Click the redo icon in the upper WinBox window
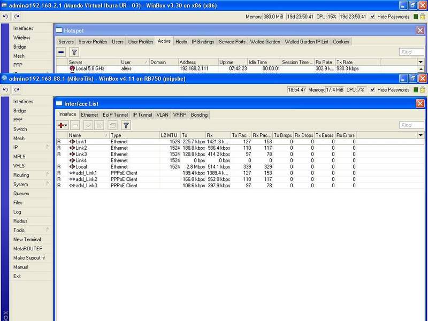Screen dimensions: 428x321 [x=17, y=17]
